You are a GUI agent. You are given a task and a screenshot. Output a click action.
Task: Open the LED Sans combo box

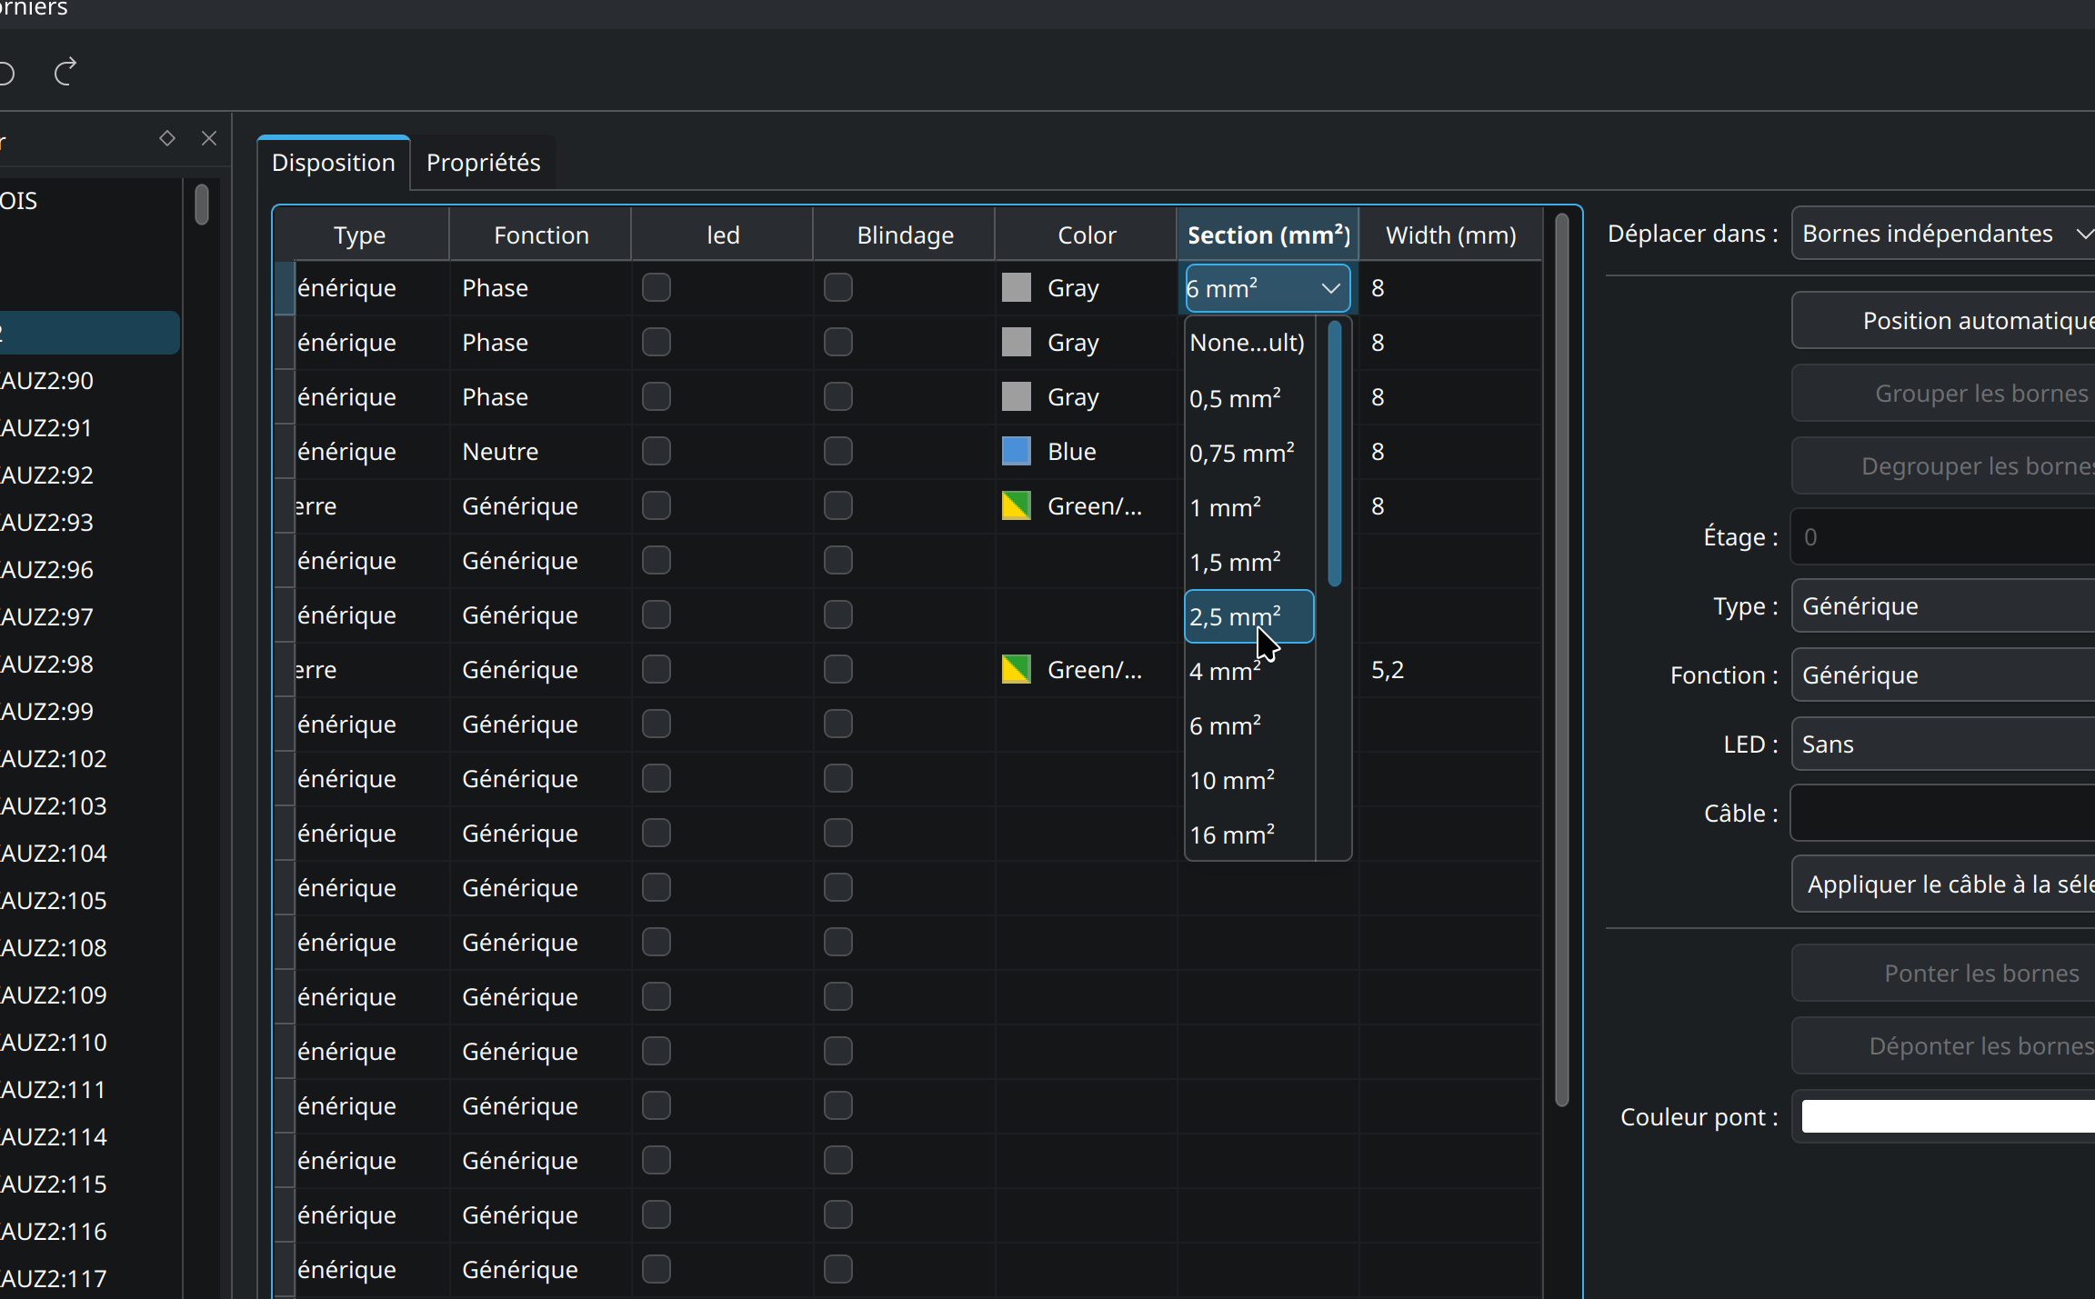1944,744
